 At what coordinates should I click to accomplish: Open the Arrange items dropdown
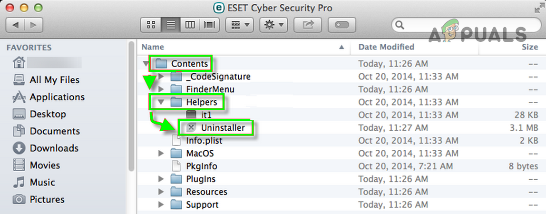(239, 24)
